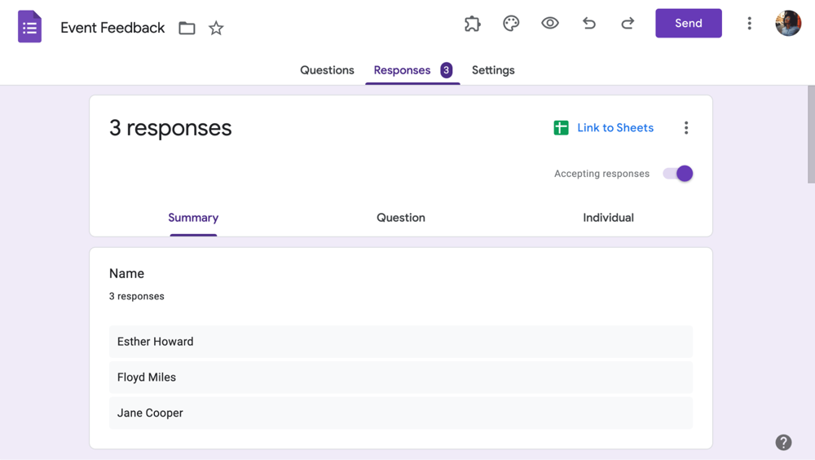Redo the last change
This screenshot has height=460, width=815.
pyautogui.click(x=628, y=24)
